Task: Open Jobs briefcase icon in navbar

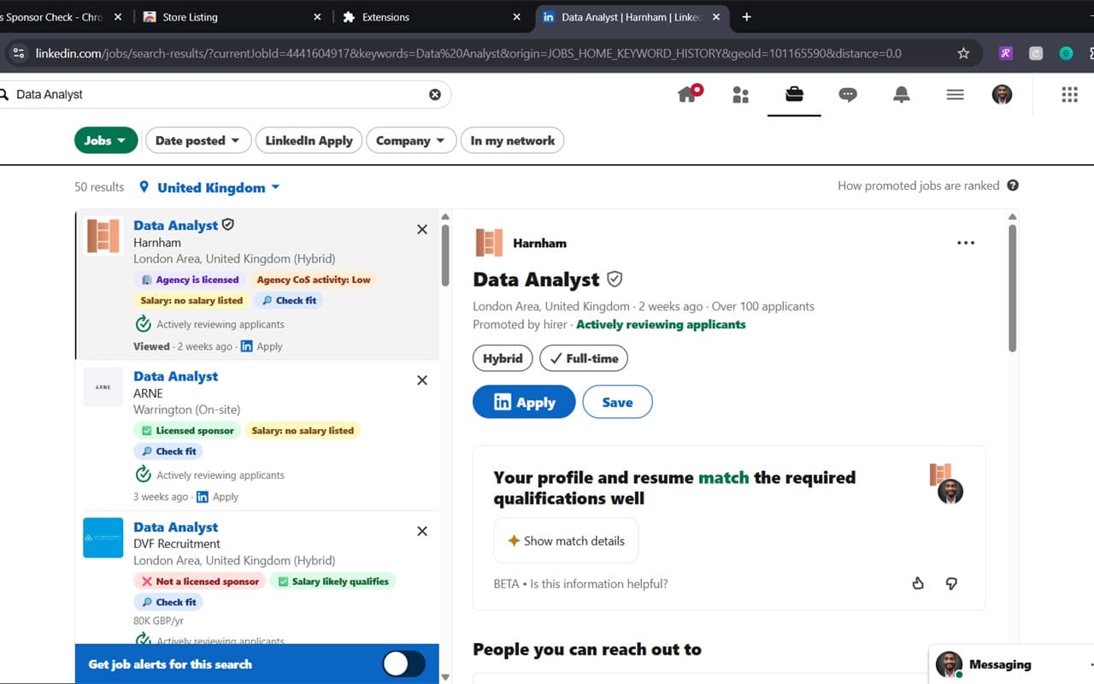Action: point(794,94)
